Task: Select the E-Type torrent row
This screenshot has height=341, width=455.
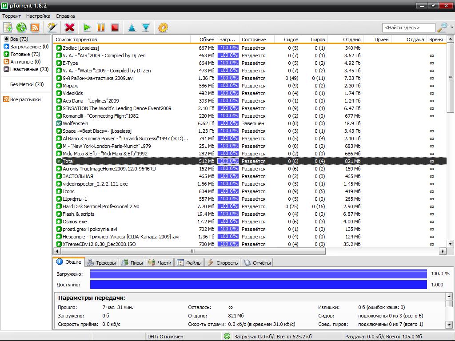Action: click(250, 63)
